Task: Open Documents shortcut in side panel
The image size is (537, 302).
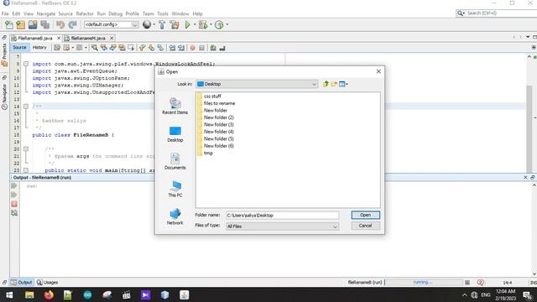Action: click(175, 161)
